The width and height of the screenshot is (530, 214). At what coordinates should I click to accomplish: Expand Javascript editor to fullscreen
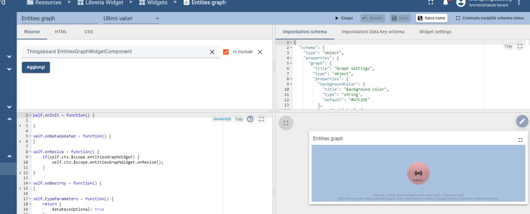click(x=261, y=119)
